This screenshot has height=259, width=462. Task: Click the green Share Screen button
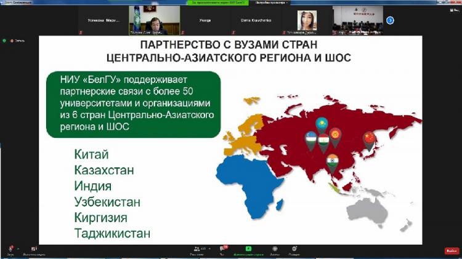pyautogui.click(x=248, y=249)
